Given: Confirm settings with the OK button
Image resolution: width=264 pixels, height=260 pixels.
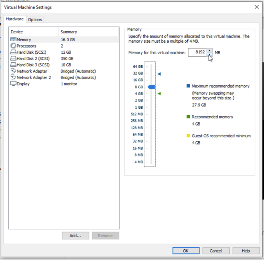Looking at the screenshot, I should (186, 251).
